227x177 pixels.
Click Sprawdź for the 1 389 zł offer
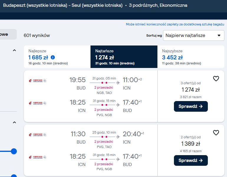click(x=191, y=160)
